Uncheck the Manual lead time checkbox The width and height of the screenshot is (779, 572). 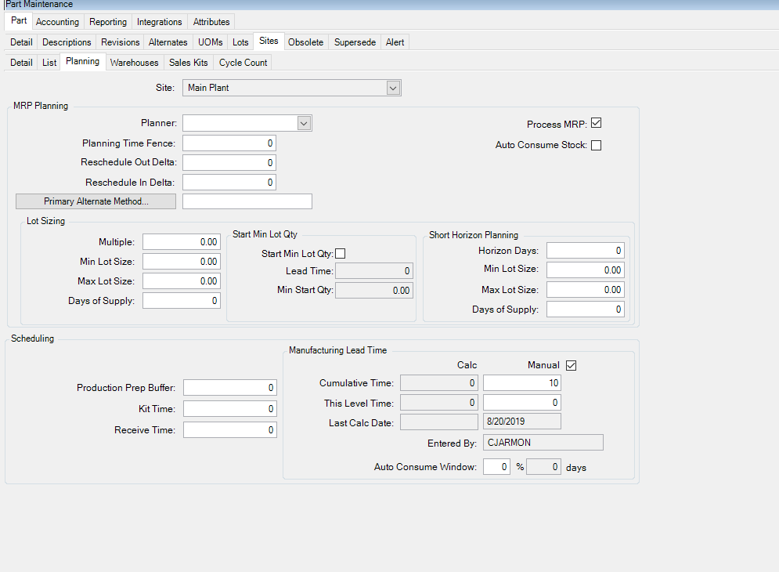(572, 366)
